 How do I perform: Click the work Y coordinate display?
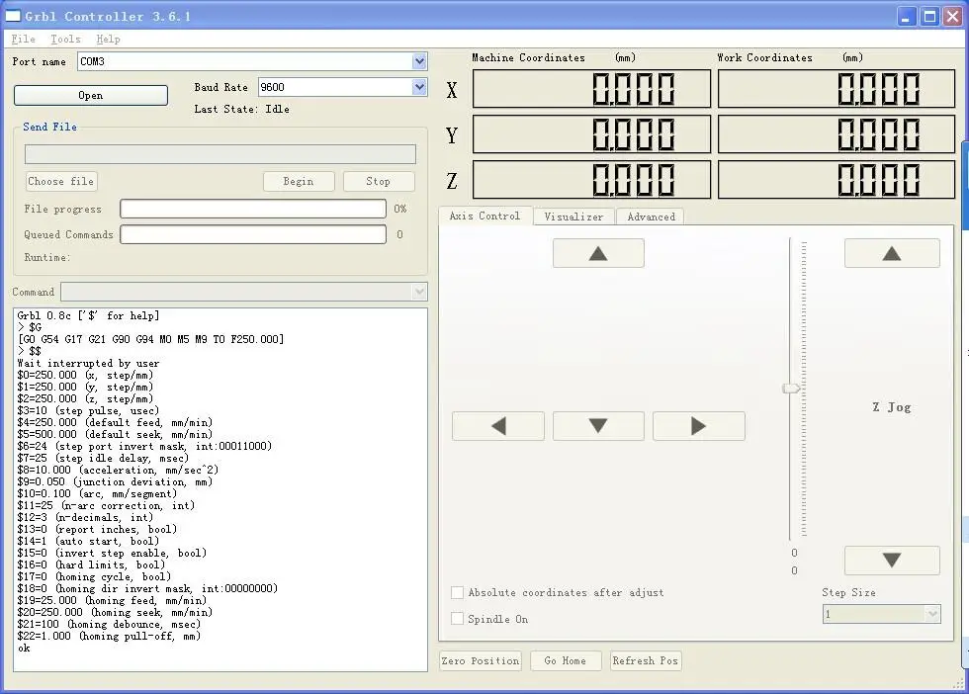(x=837, y=134)
